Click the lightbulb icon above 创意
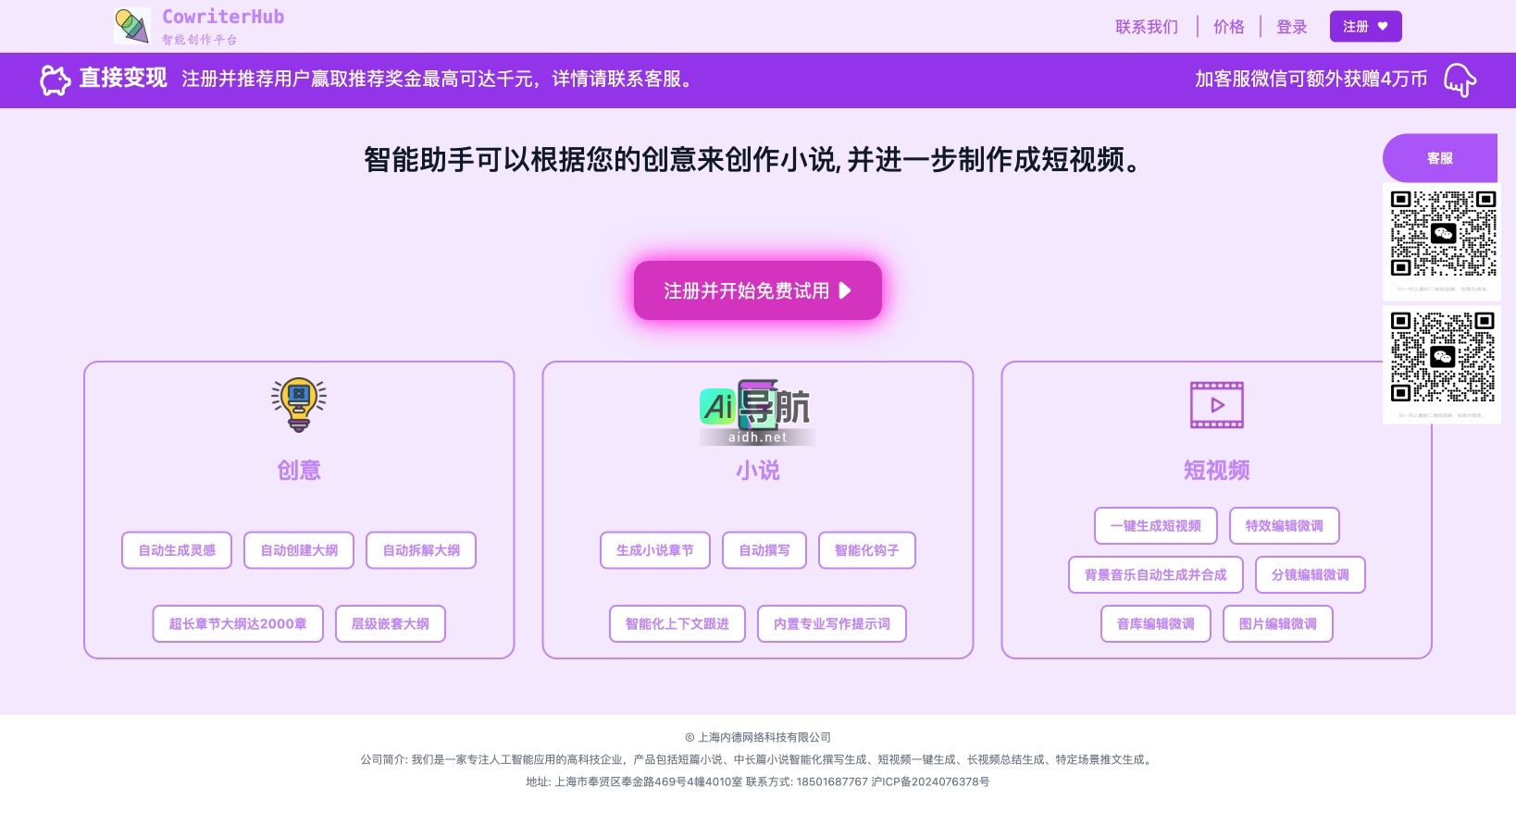Image resolution: width=1516 pixels, height=836 pixels. point(298,405)
